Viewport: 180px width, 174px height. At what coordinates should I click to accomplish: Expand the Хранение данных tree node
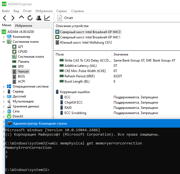tap(4, 107)
